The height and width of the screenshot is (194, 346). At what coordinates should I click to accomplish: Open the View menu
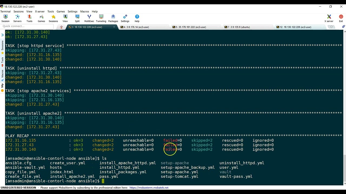coord(29,12)
